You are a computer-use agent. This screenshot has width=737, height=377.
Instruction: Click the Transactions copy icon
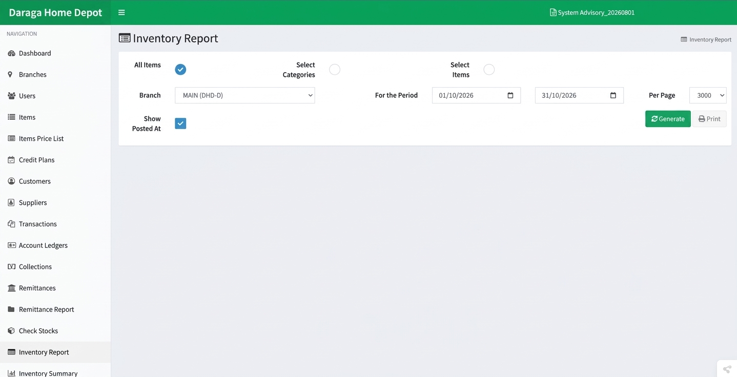click(x=11, y=224)
